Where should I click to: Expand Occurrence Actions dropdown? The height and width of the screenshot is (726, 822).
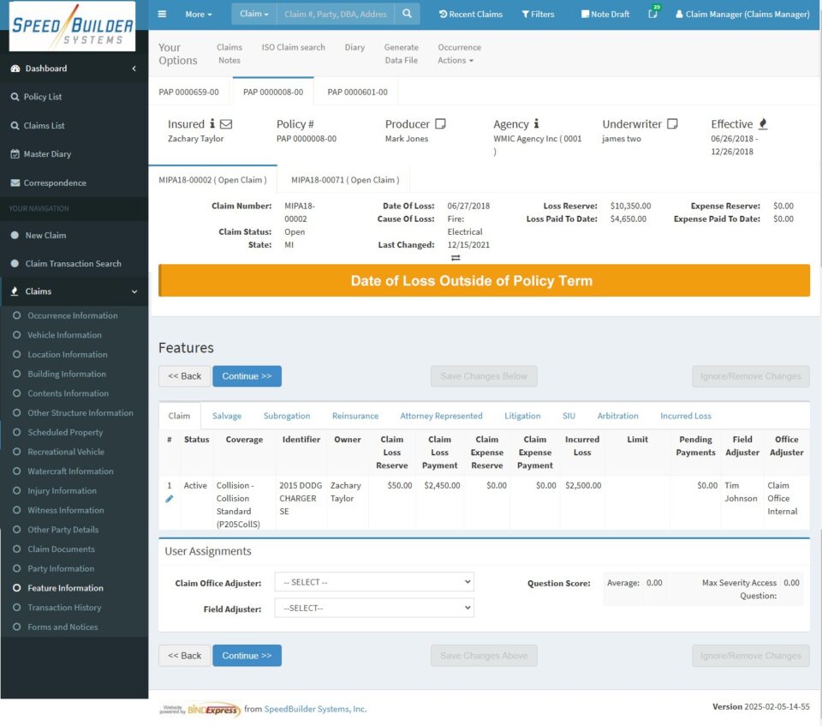pos(459,53)
